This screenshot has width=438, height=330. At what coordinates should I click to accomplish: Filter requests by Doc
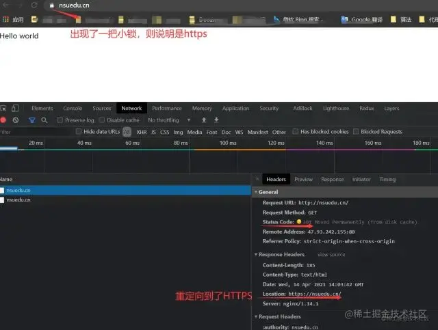226,132
